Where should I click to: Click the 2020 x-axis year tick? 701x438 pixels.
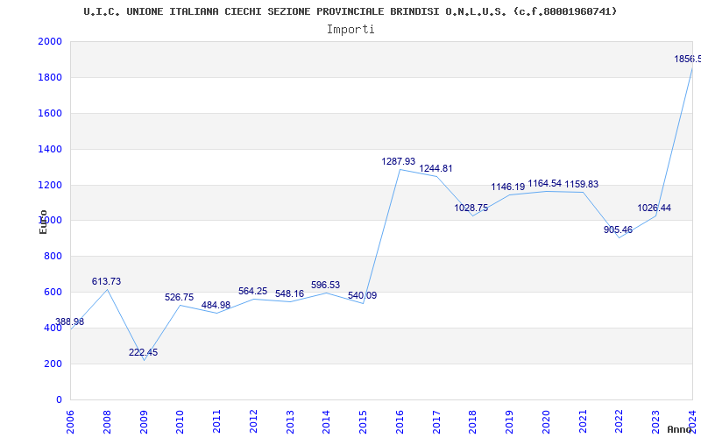(x=545, y=420)
